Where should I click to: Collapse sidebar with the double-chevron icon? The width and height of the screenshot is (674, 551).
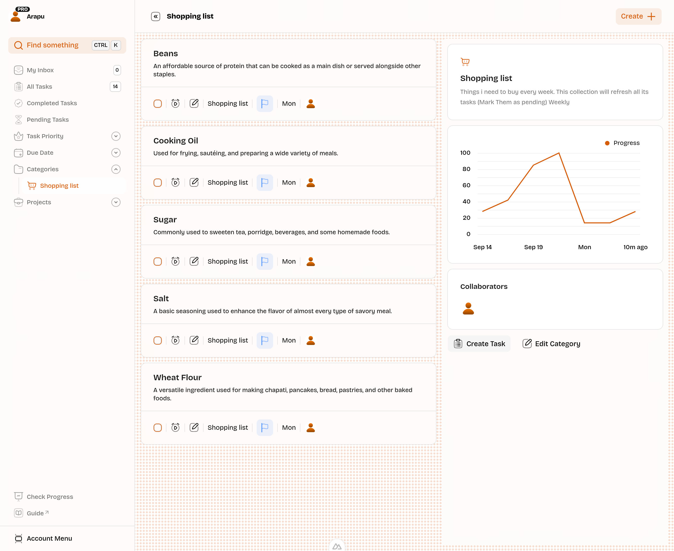coord(155,17)
